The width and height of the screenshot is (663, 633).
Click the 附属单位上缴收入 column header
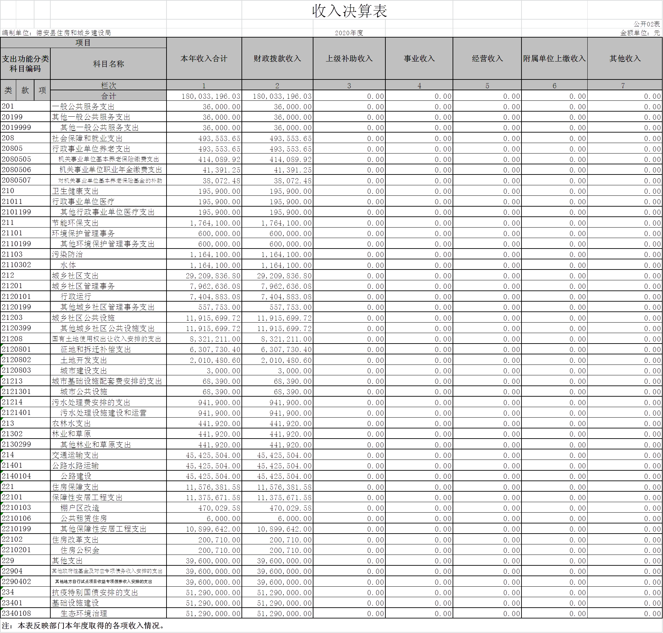554,58
